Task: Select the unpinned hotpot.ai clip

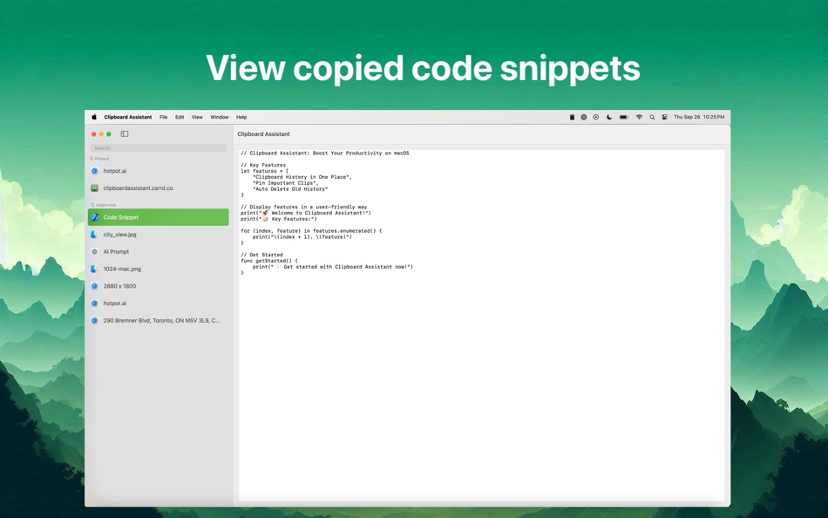Action: click(x=159, y=303)
